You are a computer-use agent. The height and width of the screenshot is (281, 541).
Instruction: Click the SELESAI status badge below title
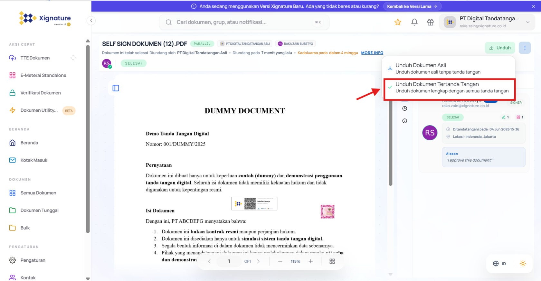(x=134, y=63)
